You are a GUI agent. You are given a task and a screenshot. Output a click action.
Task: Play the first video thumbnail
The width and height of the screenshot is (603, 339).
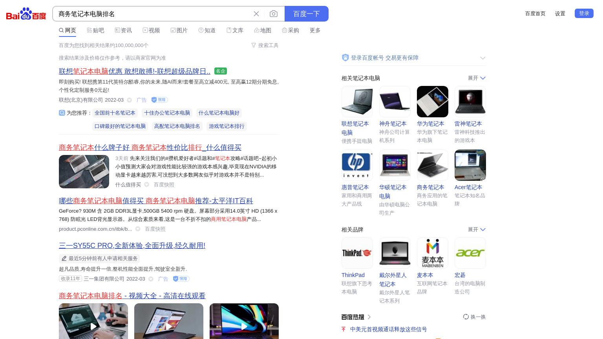pyautogui.click(x=93, y=321)
